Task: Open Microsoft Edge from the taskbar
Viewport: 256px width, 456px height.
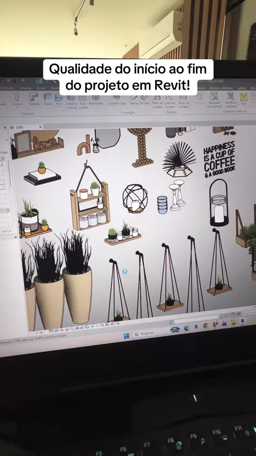Action: coord(186,328)
